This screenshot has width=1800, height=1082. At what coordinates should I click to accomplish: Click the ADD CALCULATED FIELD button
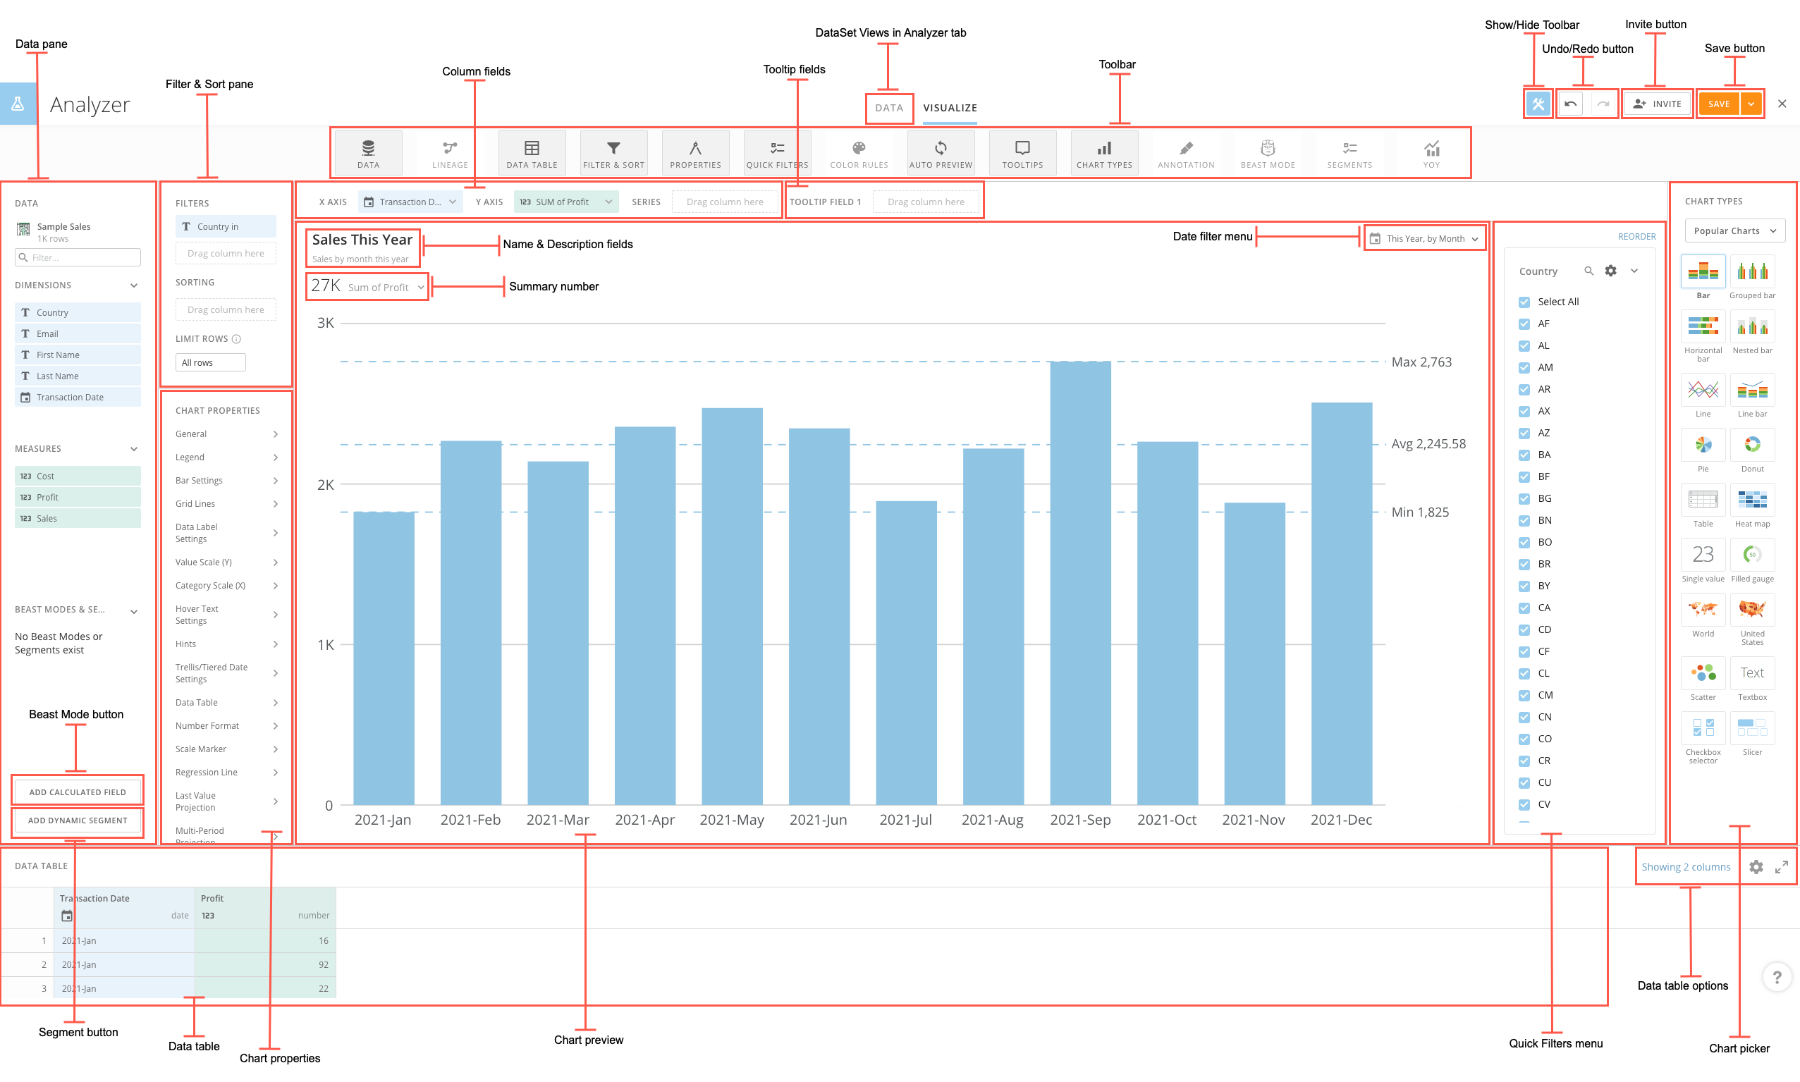[78, 791]
